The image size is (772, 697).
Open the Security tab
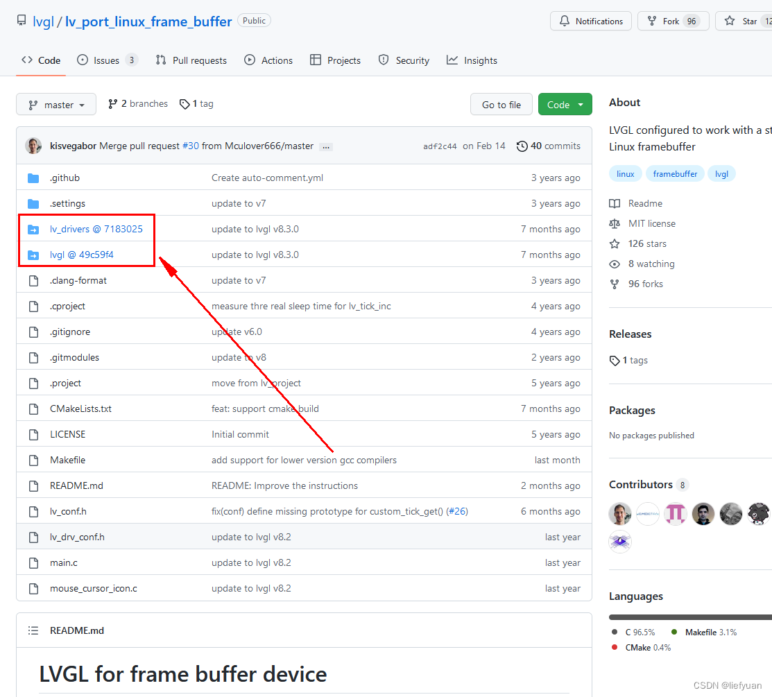(x=404, y=60)
